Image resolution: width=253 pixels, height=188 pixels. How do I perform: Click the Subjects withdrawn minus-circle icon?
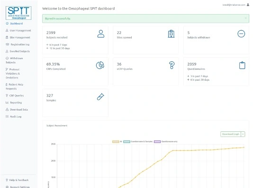pyautogui.click(x=241, y=34)
